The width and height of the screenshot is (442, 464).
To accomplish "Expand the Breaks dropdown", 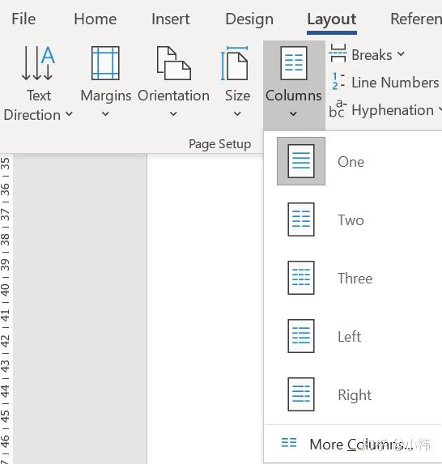I will pyautogui.click(x=367, y=55).
